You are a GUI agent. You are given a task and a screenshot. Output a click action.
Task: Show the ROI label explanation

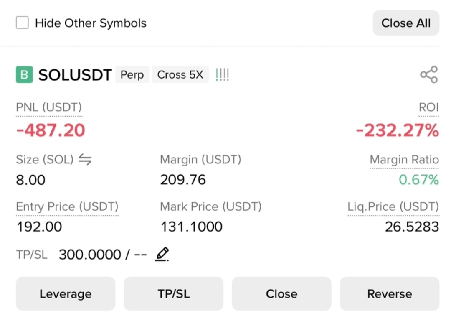click(428, 108)
